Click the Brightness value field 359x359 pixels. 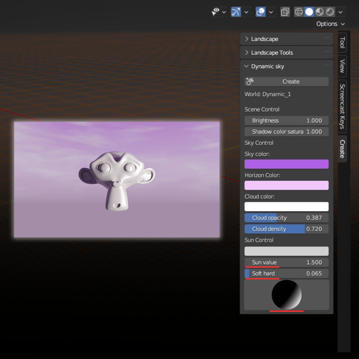click(287, 120)
